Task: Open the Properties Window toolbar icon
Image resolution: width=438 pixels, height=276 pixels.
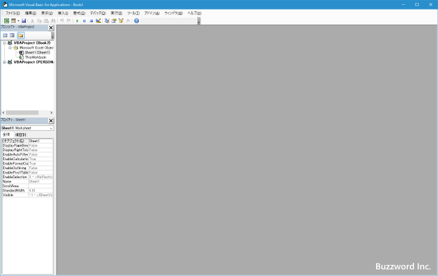Action: [114, 20]
